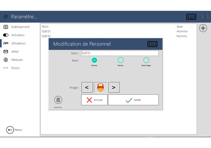Go back with the Retour arrow
The height and width of the screenshot is (148, 211).
[10, 130]
